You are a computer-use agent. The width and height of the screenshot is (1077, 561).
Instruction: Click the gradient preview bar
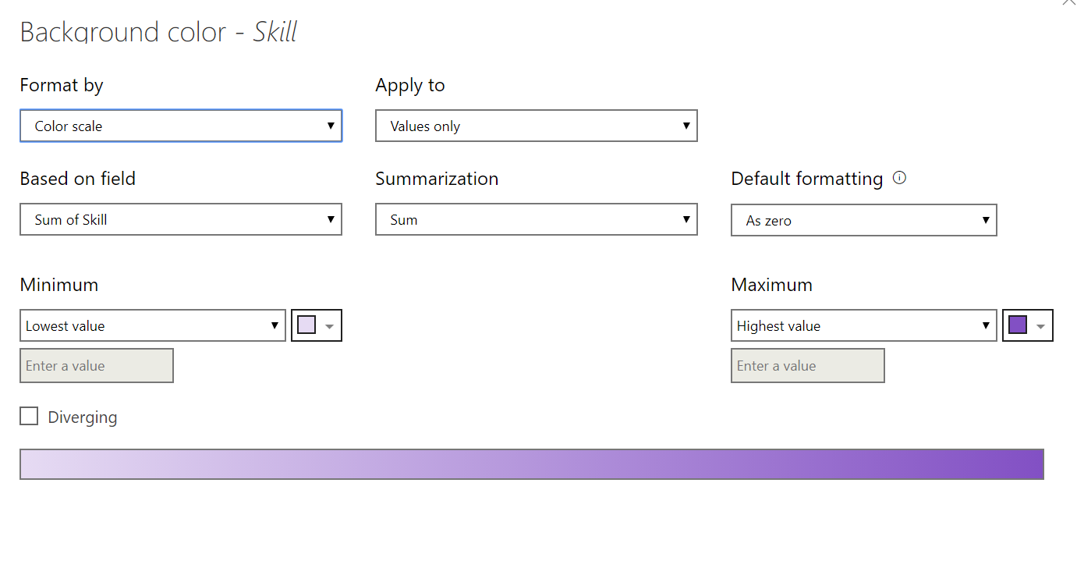click(533, 463)
